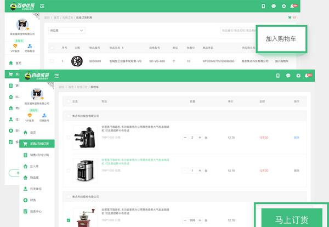Open 往来单位 sidebar item
Image resolution: width=329 pixels, height=227 pixels.
pos(32,189)
